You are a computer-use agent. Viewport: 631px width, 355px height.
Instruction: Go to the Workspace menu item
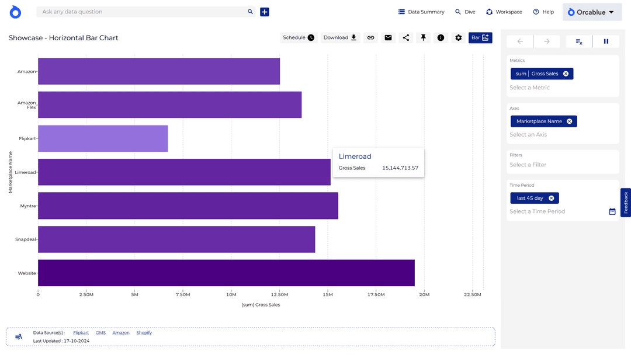click(504, 12)
